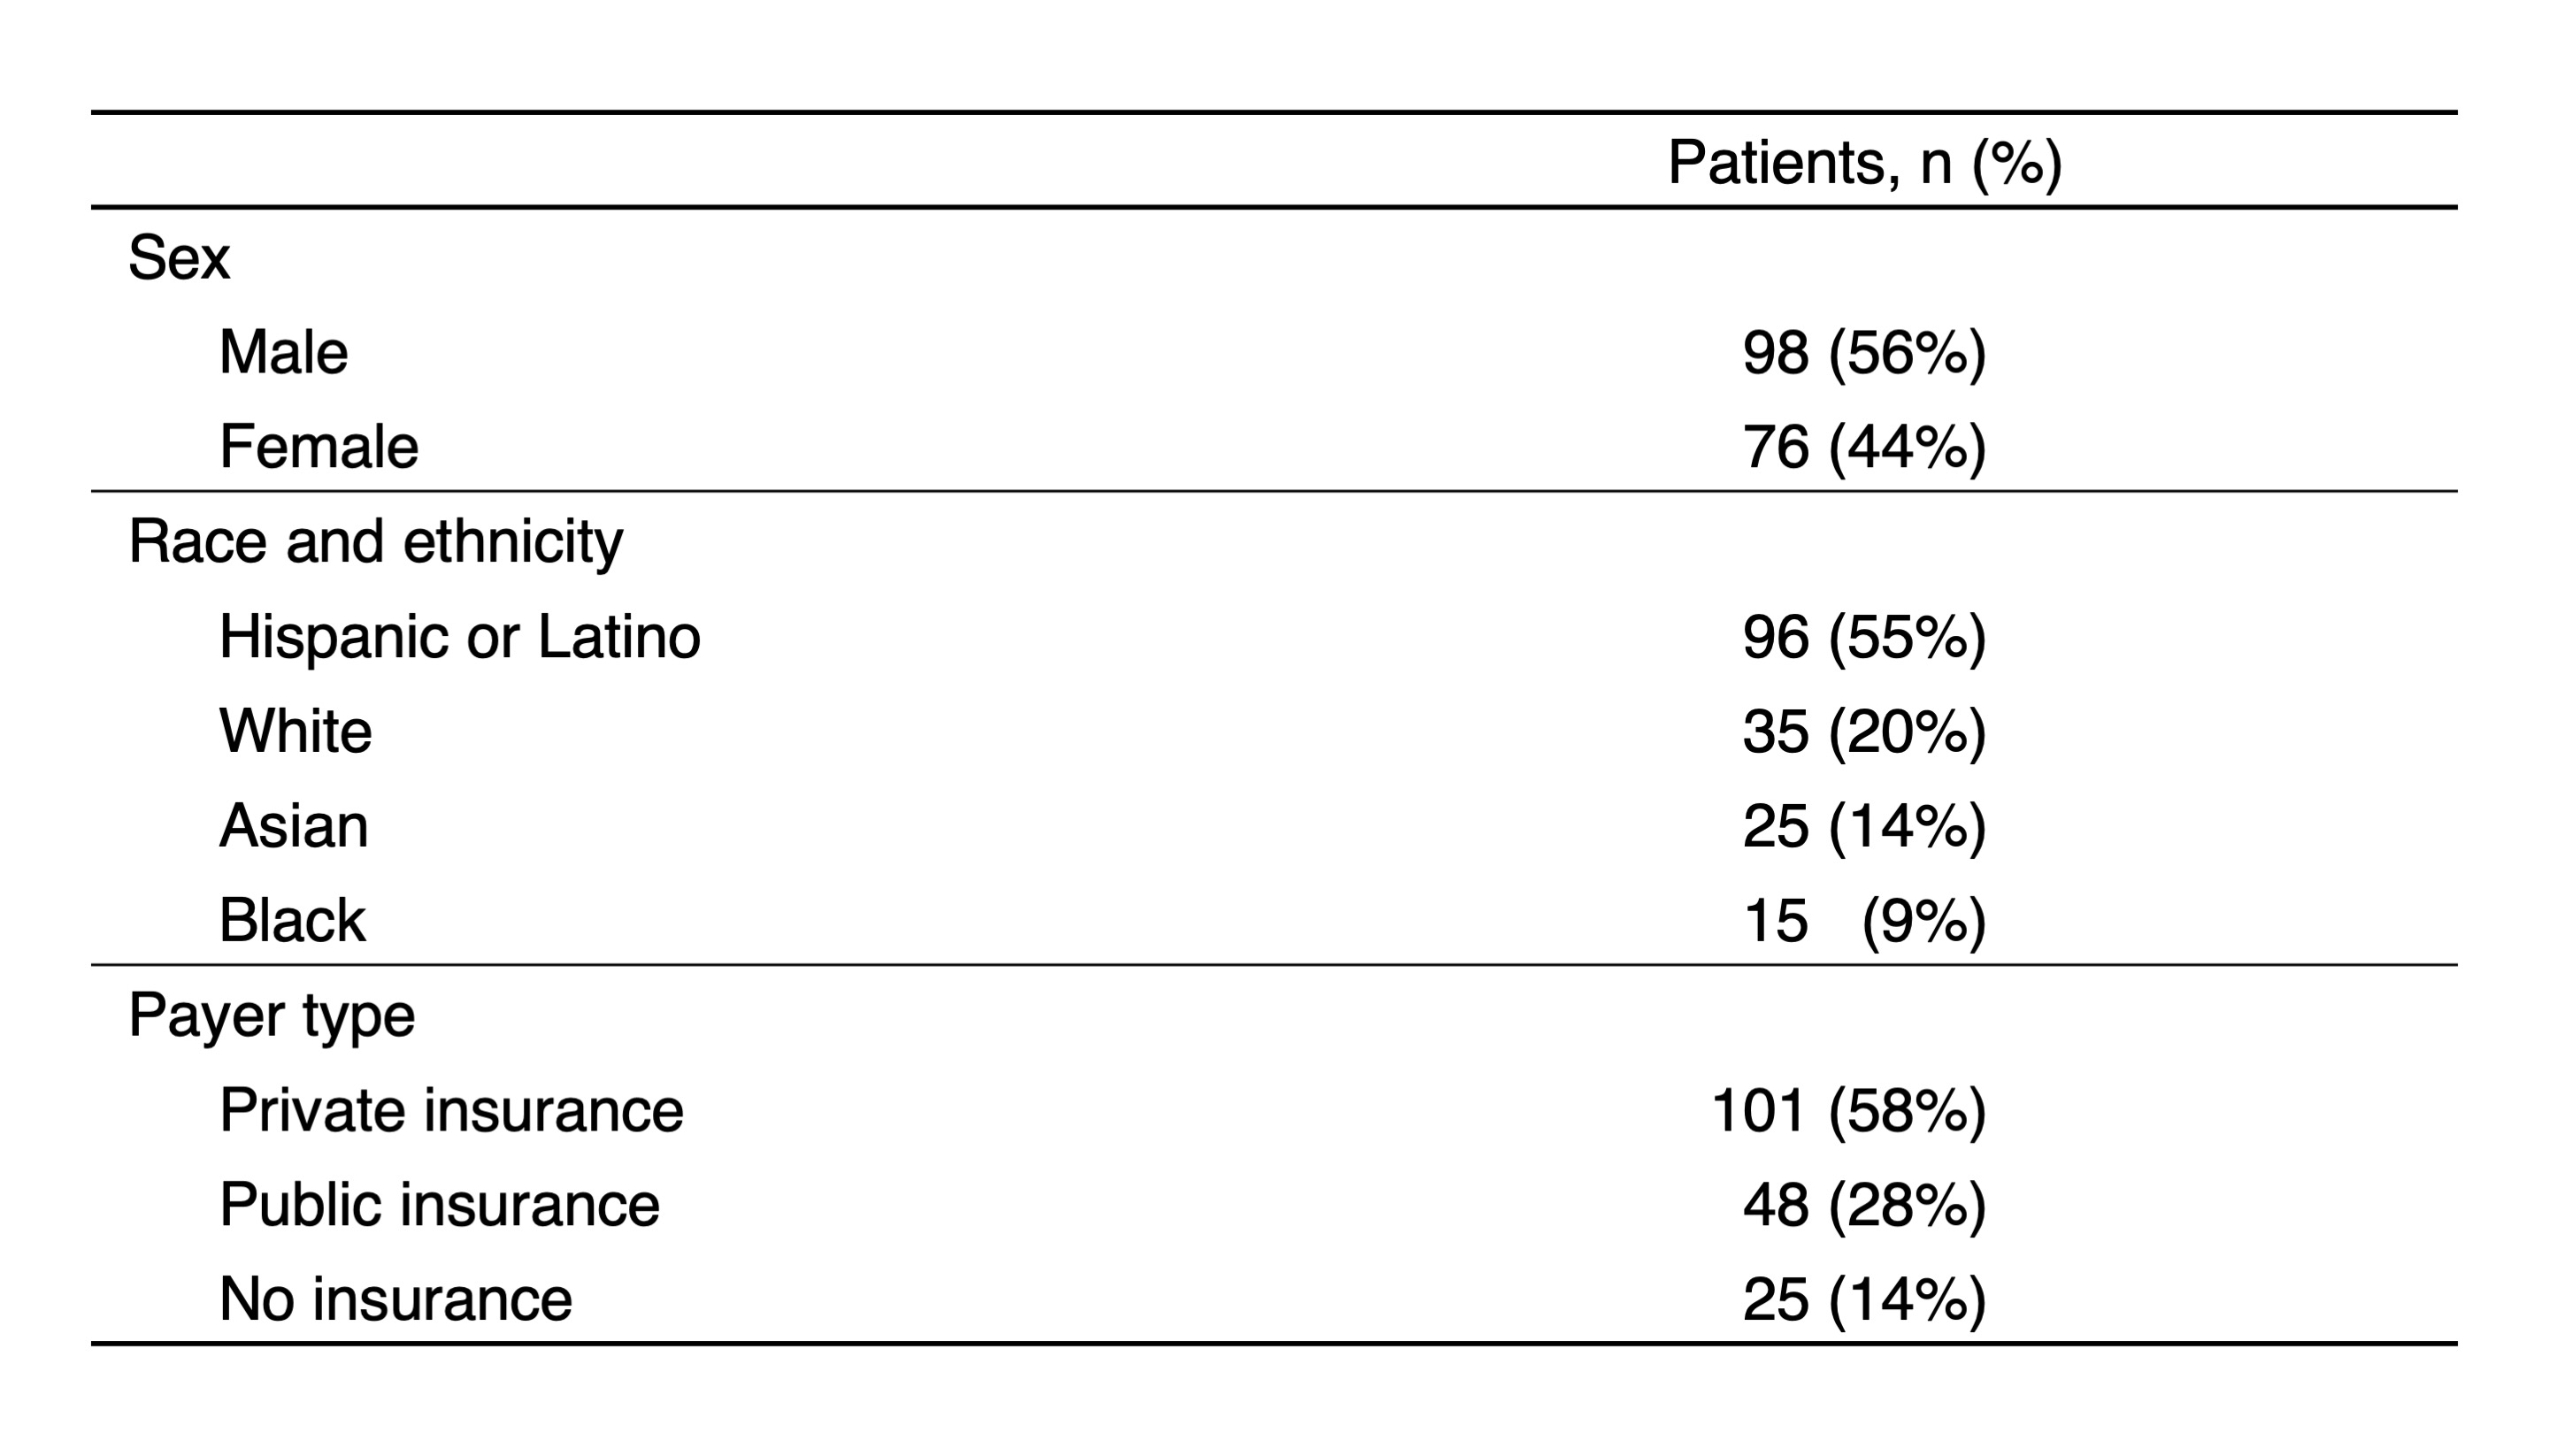Select the 35 (20%) value
The image size is (2549, 1456).
1864,732
